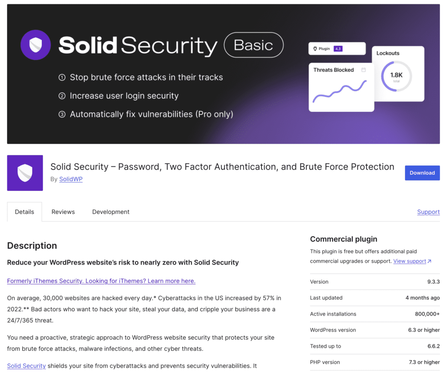
Task: Switch to the Reviews tab
Action: click(63, 212)
